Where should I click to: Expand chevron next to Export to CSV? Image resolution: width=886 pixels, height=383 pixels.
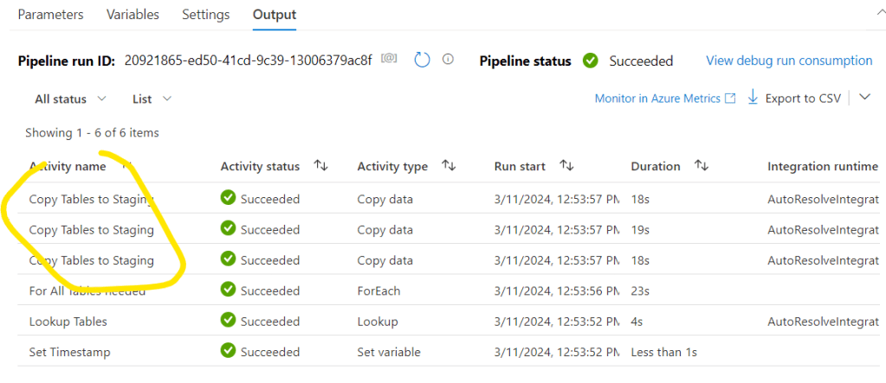864,98
